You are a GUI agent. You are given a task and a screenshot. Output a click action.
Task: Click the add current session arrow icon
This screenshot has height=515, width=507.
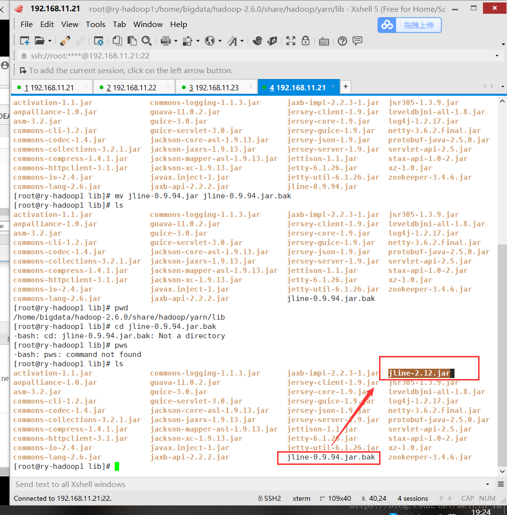23,71
